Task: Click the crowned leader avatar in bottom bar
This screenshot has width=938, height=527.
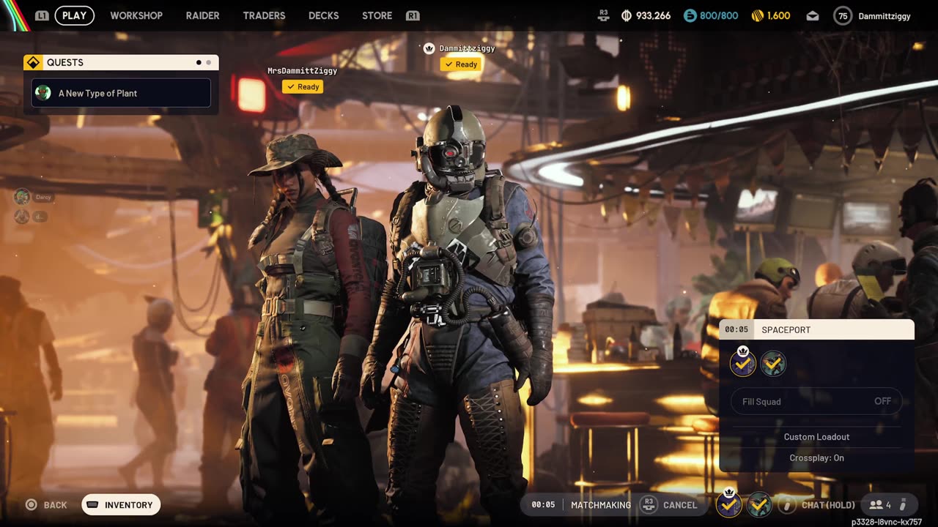Action: 728,504
